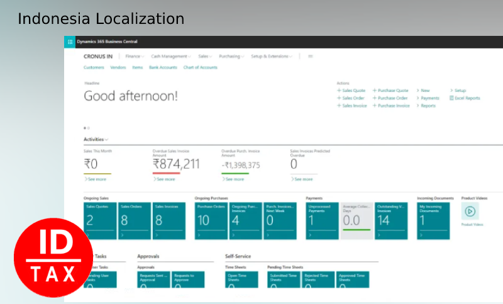Click the ₹874,211 overdue sales amount
The height and width of the screenshot is (304, 503).
click(176, 164)
